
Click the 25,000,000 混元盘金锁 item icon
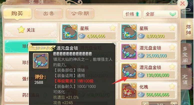coord(129,52)
